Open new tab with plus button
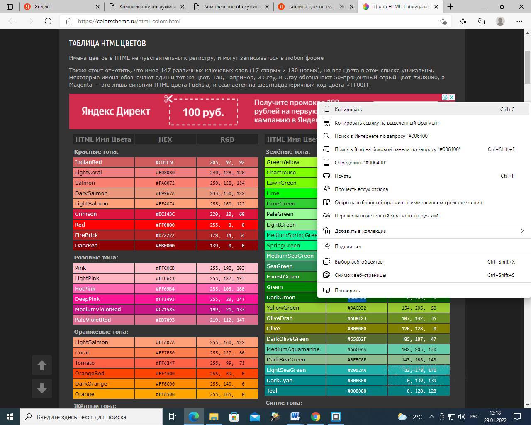The height and width of the screenshot is (425, 531). 450,7
